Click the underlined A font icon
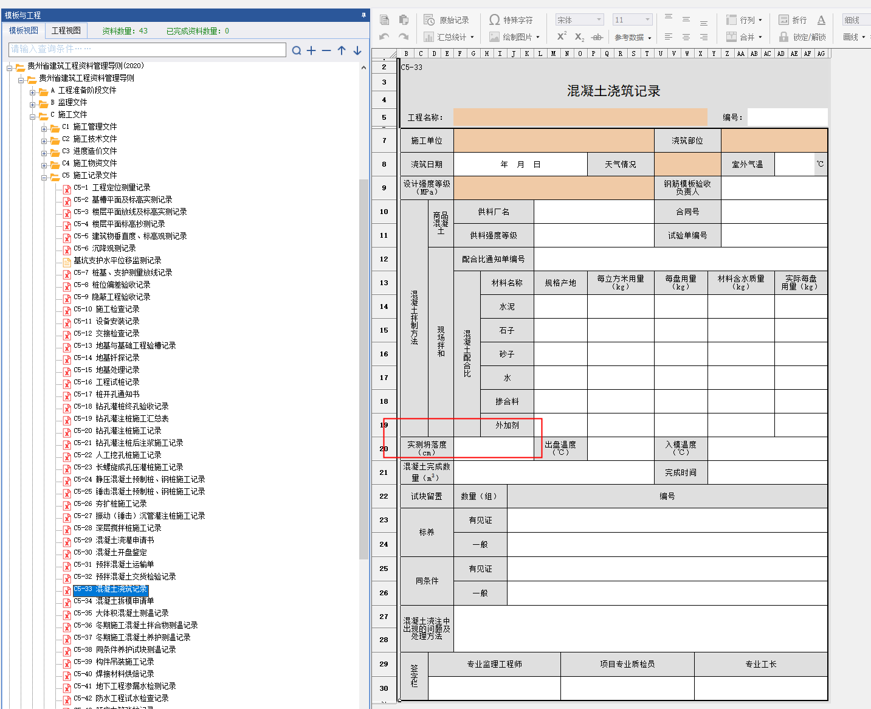The image size is (871, 709). [821, 19]
